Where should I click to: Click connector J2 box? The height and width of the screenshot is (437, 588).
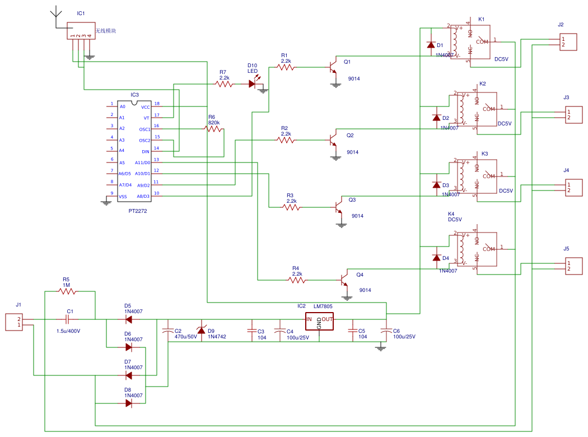tap(568, 42)
